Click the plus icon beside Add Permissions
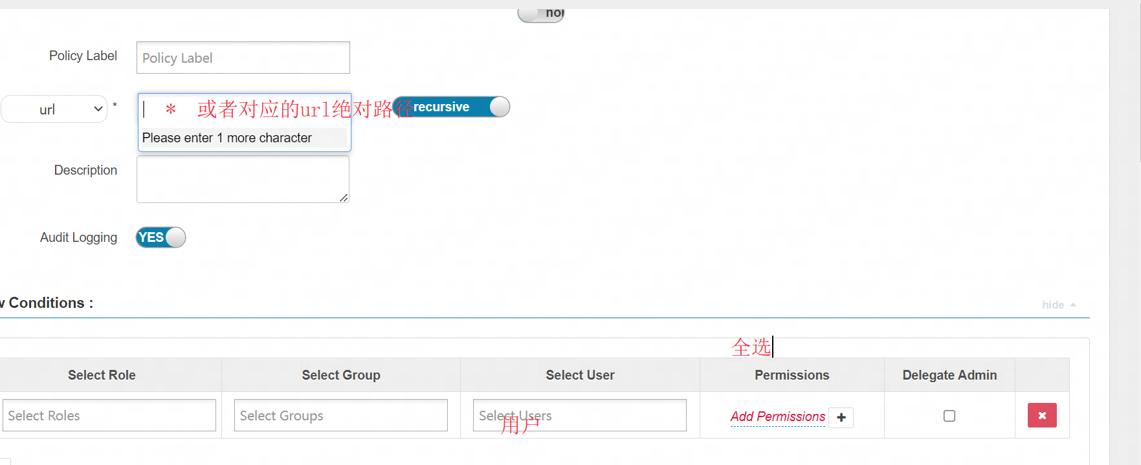Viewport: 1141px width, 465px height. click(x=841, y=418)
